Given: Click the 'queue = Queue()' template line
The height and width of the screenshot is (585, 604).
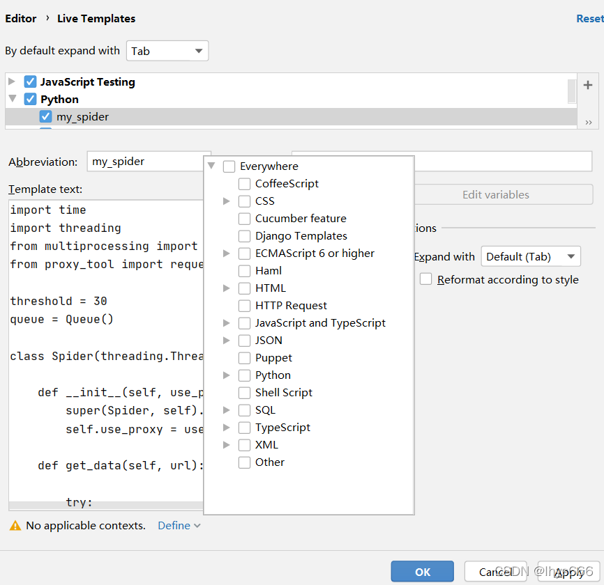Looking at the screenshot, I should [x=61, y=319].
